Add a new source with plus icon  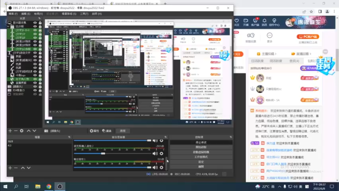(10, 131)
